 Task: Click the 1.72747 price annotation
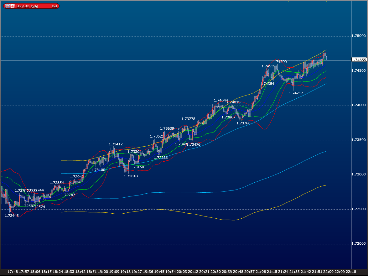(x=68, y=195)
